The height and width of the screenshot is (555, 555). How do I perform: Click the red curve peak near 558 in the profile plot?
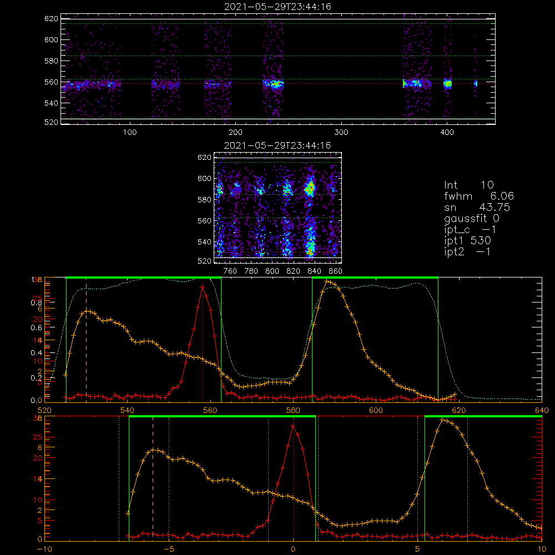tap(203, 287)
